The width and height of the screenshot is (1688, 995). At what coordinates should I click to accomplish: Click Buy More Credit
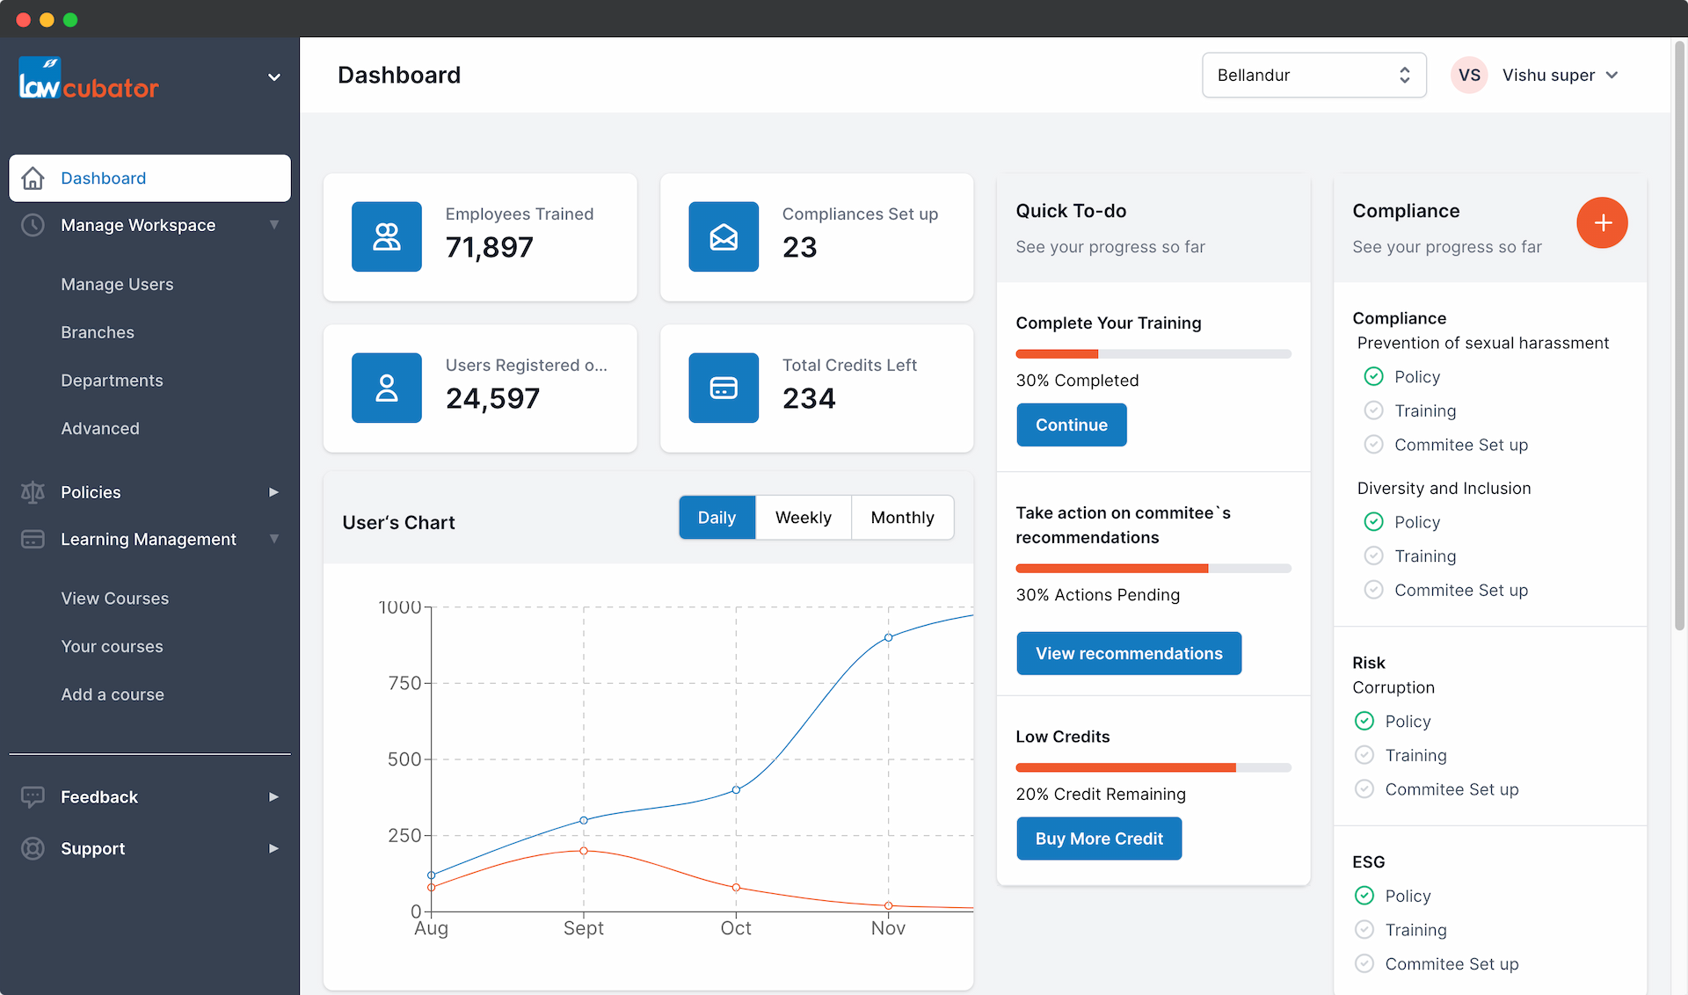pyautogui.click(x=1098, y=839)
